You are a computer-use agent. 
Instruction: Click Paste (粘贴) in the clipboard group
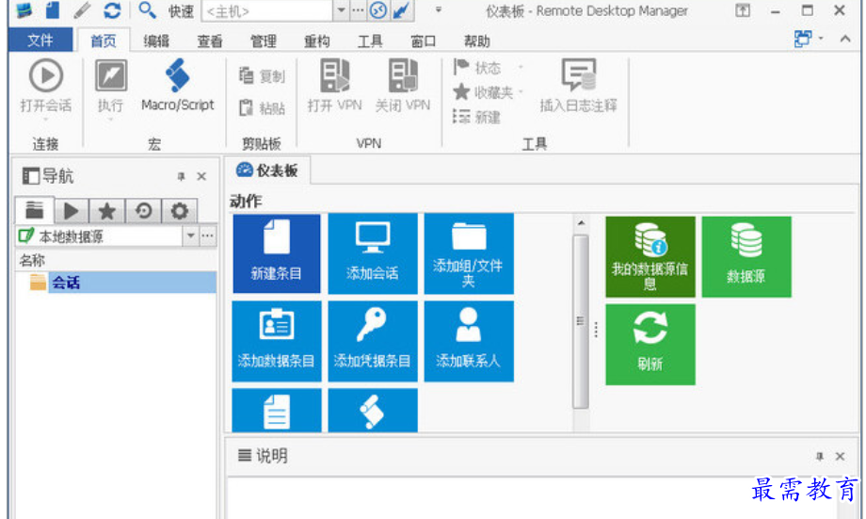263,107
